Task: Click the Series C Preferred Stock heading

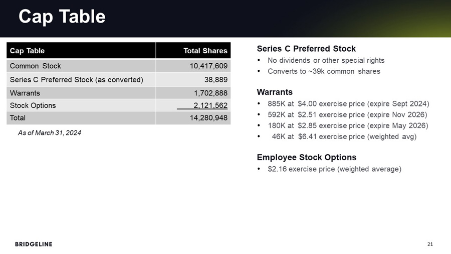Action: 306,49
